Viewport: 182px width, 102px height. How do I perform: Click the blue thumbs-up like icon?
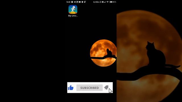tap(71, 88)
